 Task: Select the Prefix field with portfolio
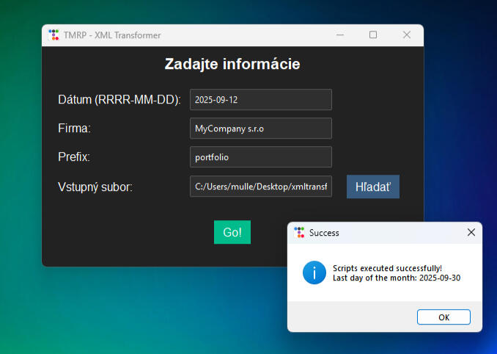click(260, 157)
